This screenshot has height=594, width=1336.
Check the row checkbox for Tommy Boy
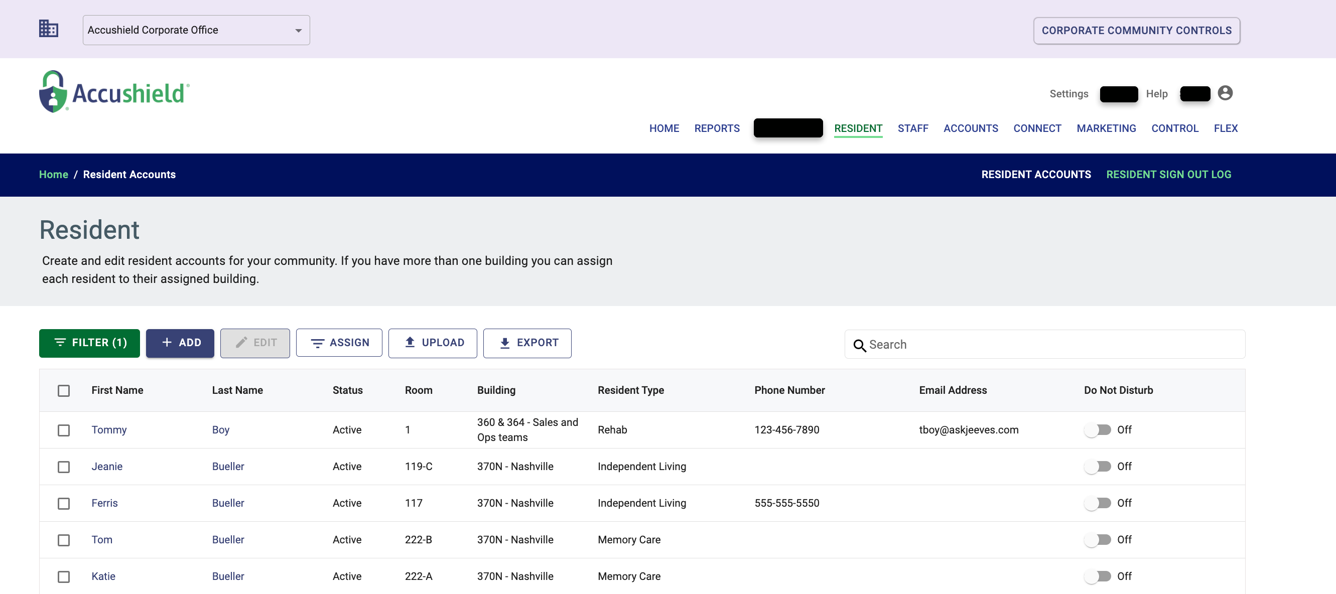tap(64, 430)
